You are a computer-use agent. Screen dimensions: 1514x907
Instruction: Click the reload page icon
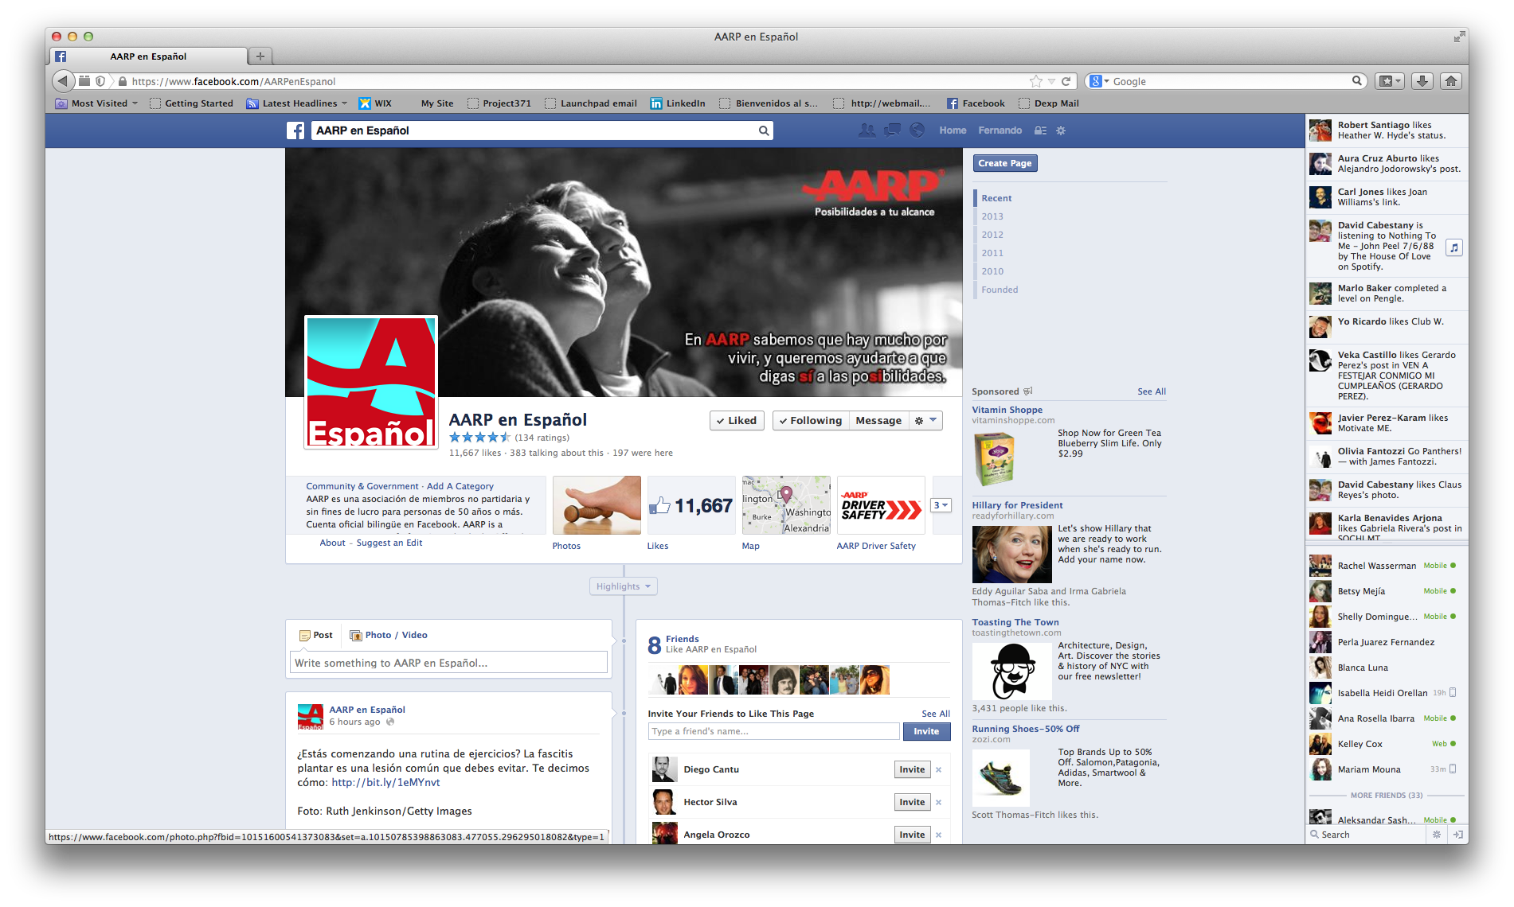pos(1066,81)
